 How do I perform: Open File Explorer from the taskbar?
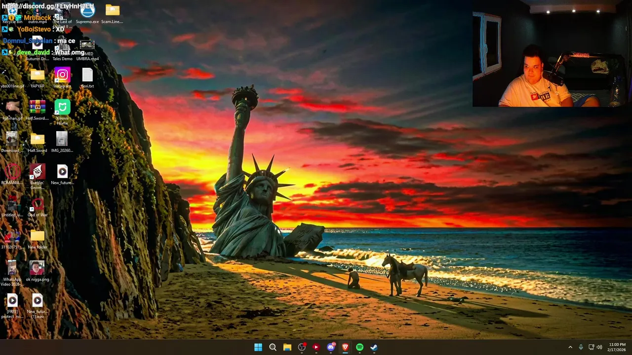tap(287, 347)
